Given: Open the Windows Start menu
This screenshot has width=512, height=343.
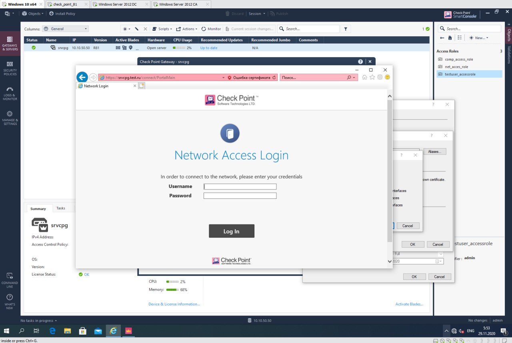Looking at the screenshot, I should (7, 331).
